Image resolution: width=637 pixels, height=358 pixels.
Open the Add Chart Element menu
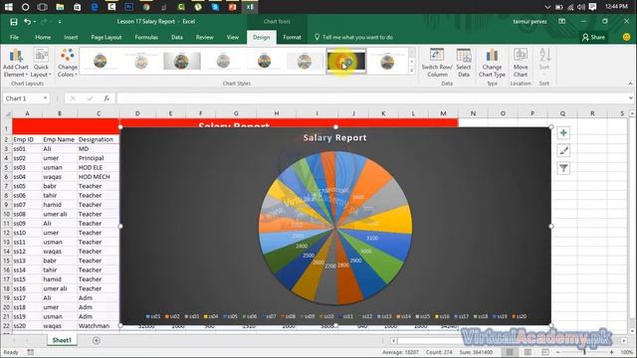(16, 63)
